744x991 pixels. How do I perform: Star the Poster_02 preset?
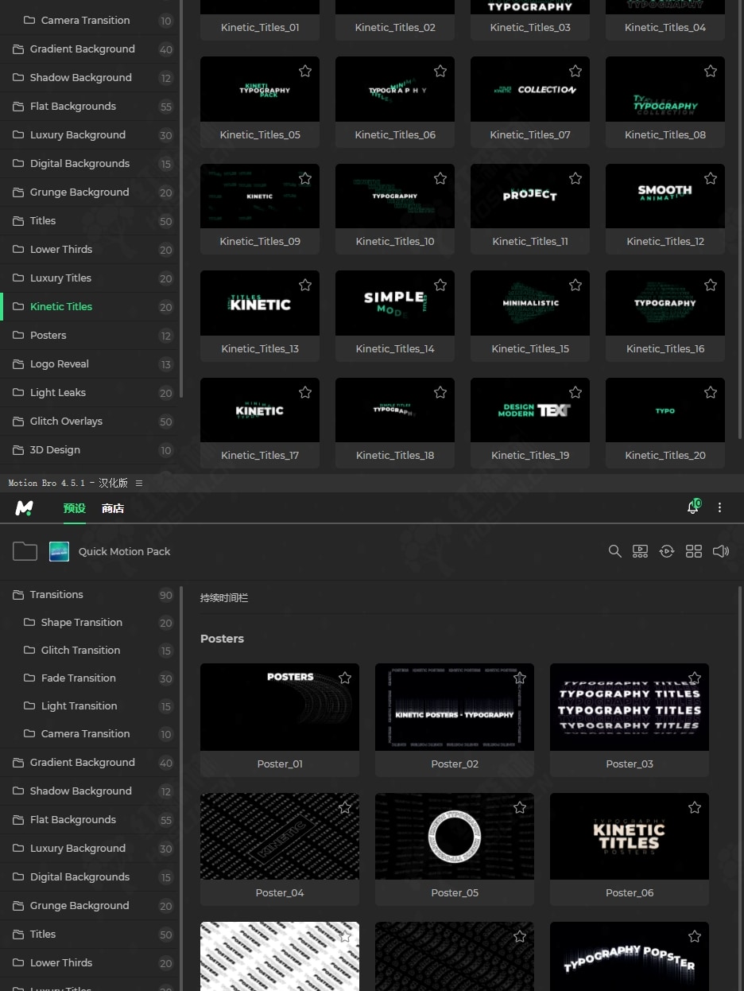[520, 678]
